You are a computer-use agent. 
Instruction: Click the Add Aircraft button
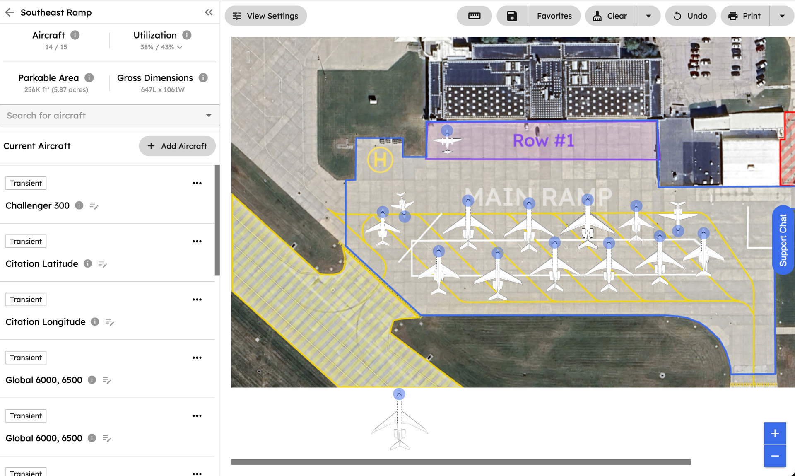(177, 146)
